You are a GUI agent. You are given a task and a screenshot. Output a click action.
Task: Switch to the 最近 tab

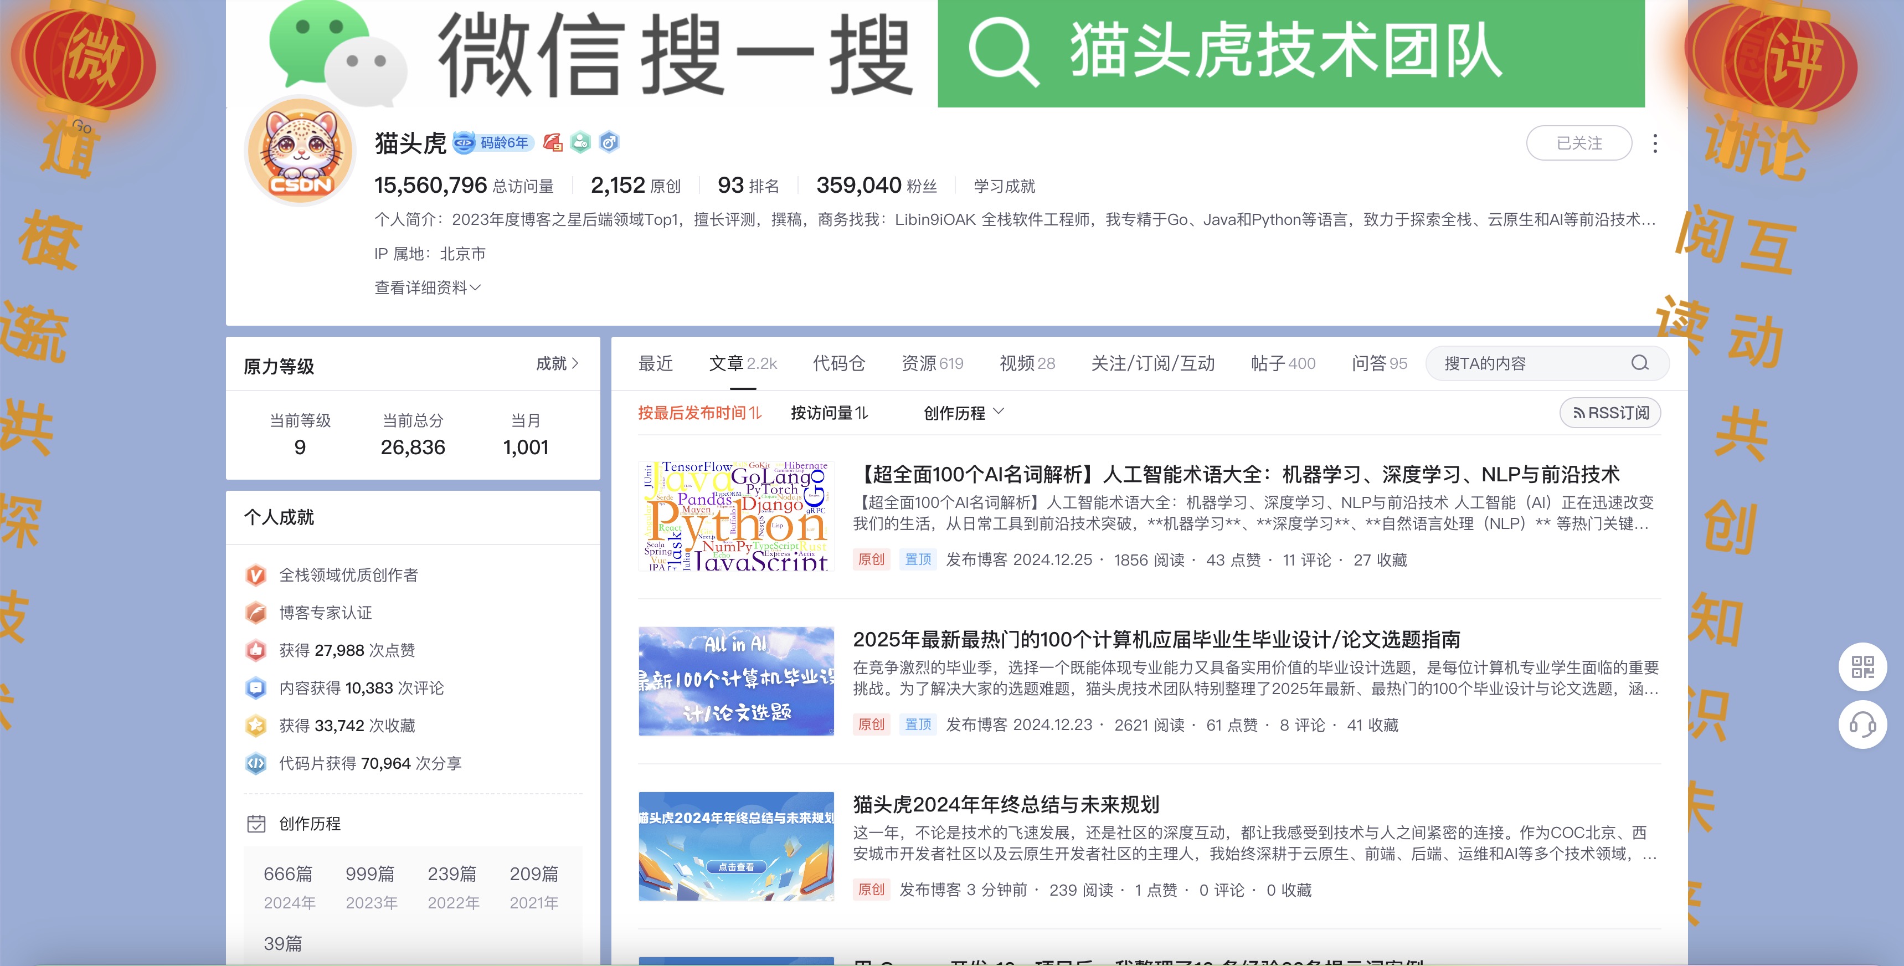pos(655,364)
